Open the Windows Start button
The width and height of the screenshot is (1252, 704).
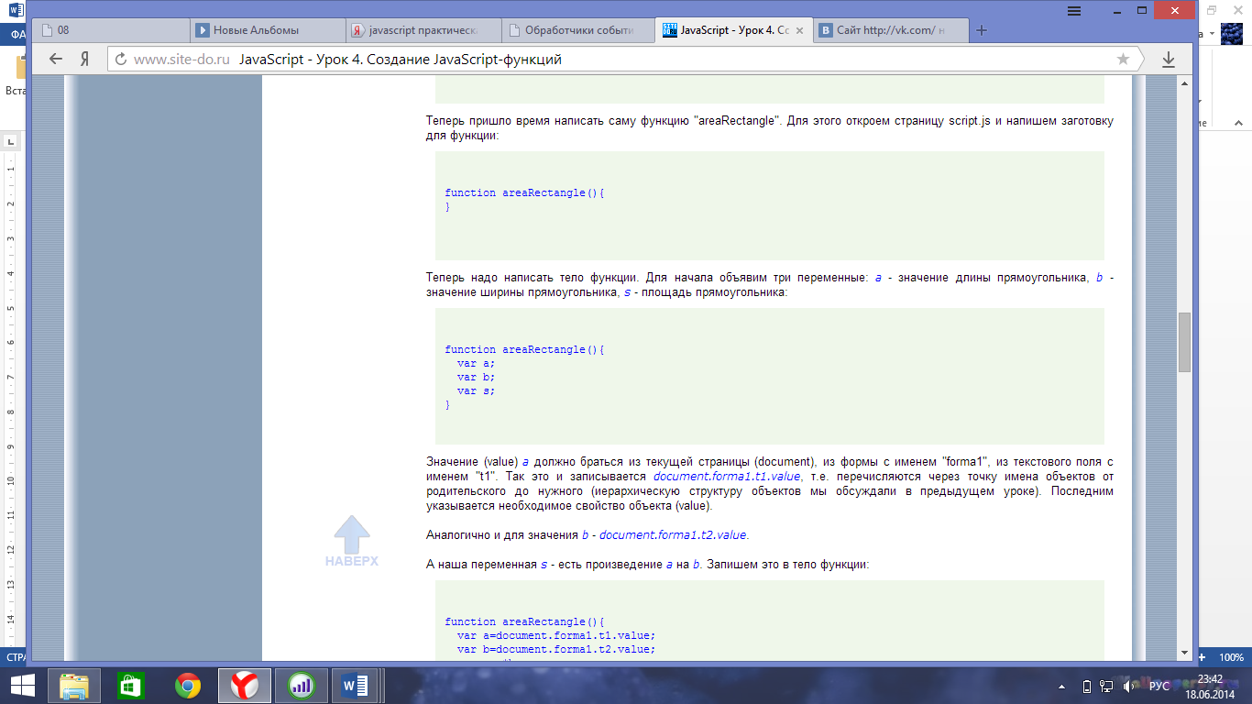[23, 686]
